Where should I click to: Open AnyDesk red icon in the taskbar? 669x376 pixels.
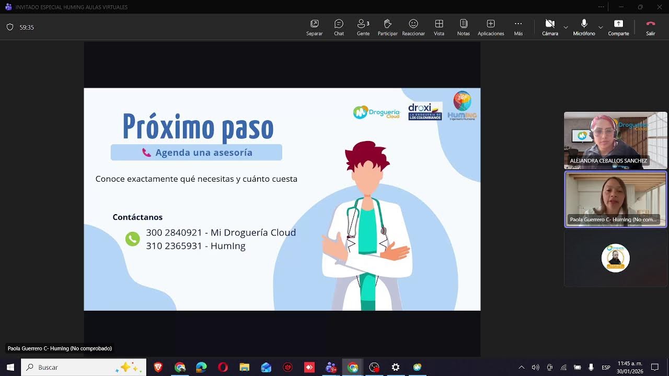[x=309, y=367]
